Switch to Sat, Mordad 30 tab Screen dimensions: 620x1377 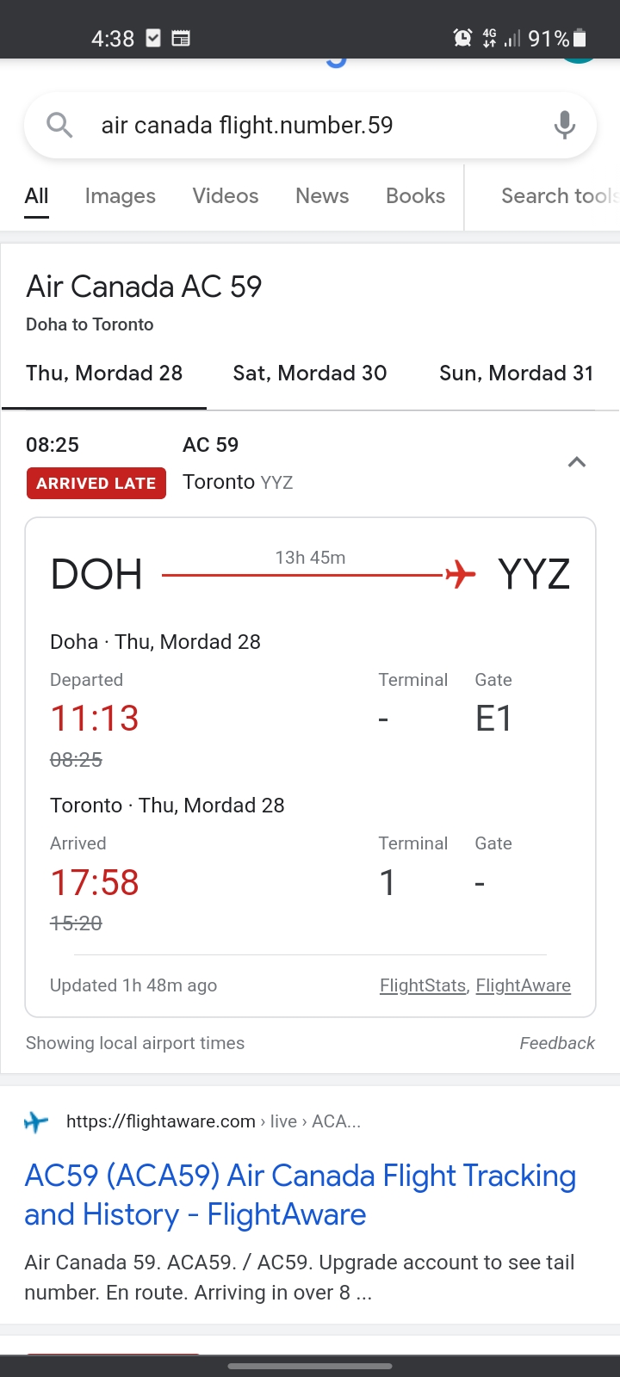click(310, 374)
